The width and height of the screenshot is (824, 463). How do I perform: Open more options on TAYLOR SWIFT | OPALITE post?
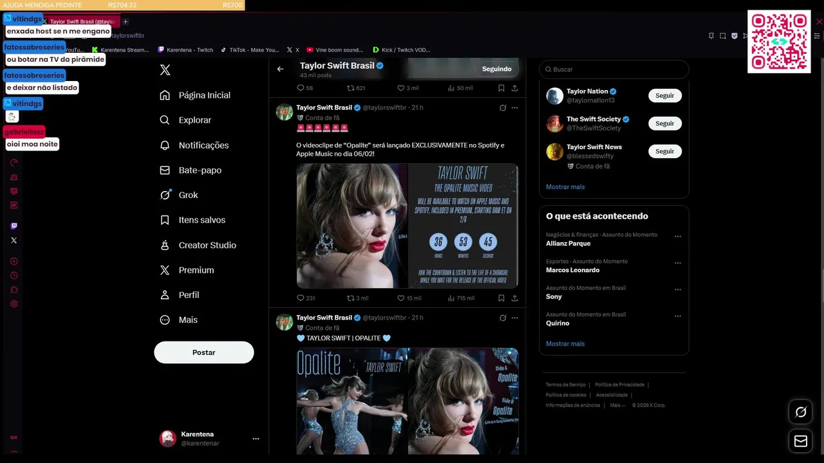coord(514,318)
